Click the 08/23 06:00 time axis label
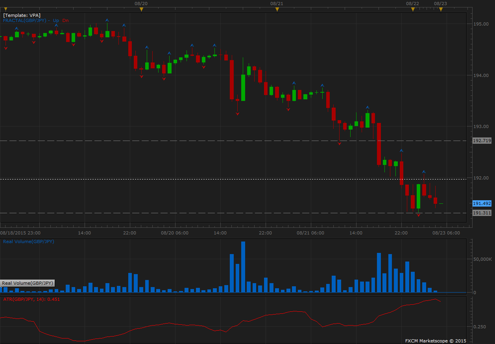 (446, 233)
